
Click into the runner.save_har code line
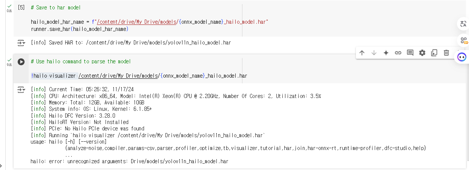click(x=80, y=29)
